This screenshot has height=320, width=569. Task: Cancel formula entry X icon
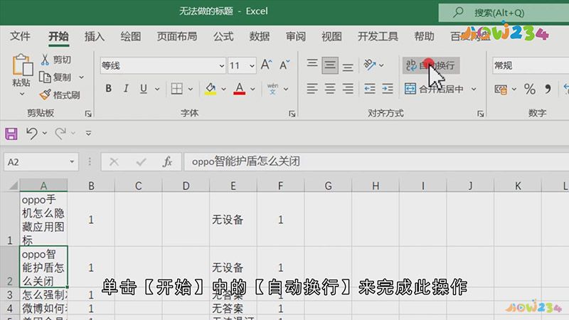click(114, 162)
